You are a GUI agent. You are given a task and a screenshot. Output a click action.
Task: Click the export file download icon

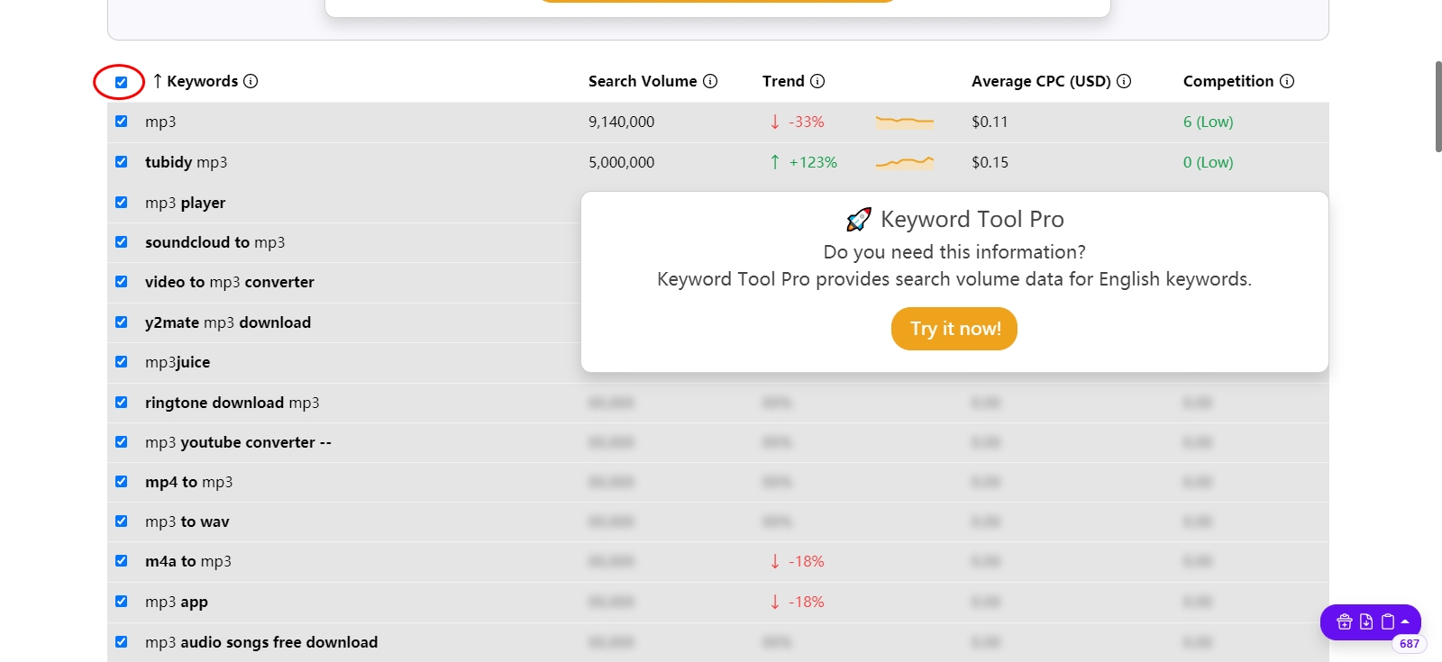tap(1366, 621)
